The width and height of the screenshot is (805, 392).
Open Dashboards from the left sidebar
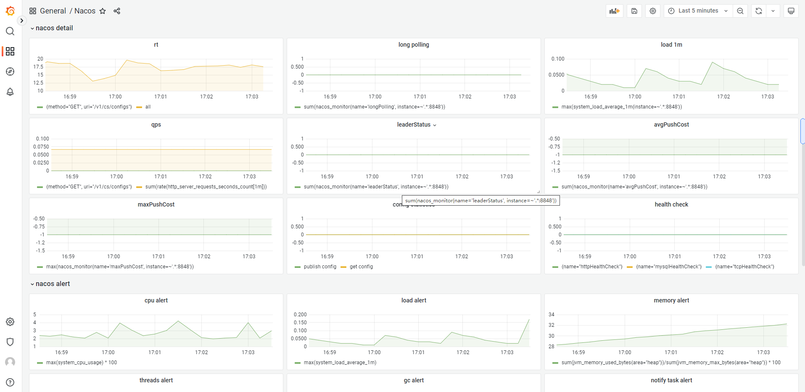click(10, 51)
